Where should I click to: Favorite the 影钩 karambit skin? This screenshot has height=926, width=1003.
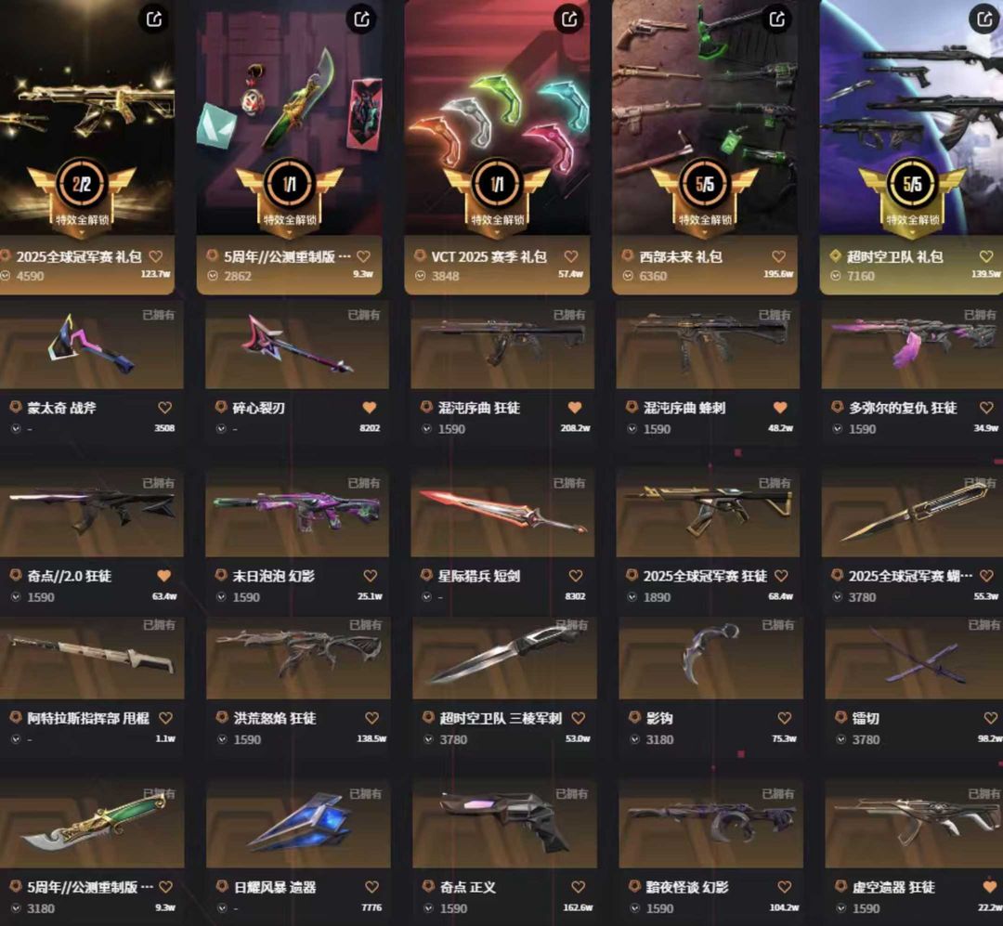coord(784,718)
